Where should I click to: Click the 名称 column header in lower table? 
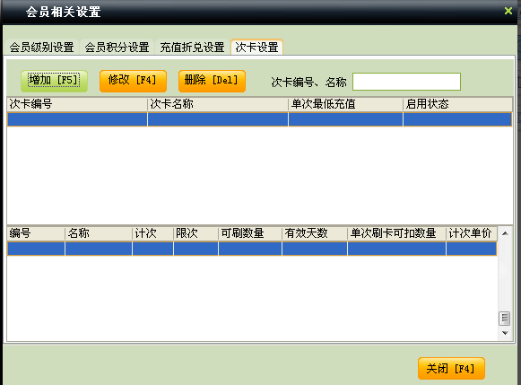99,233
